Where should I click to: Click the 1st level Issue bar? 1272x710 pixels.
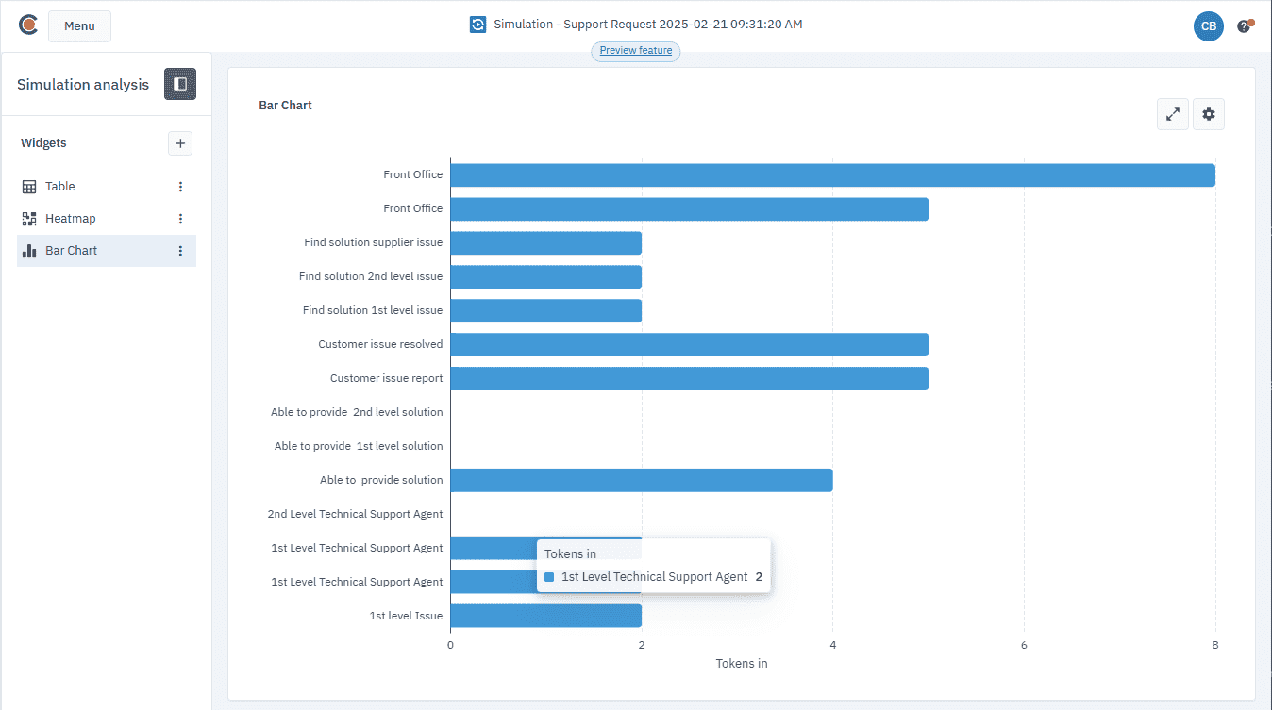pos(545,617)
